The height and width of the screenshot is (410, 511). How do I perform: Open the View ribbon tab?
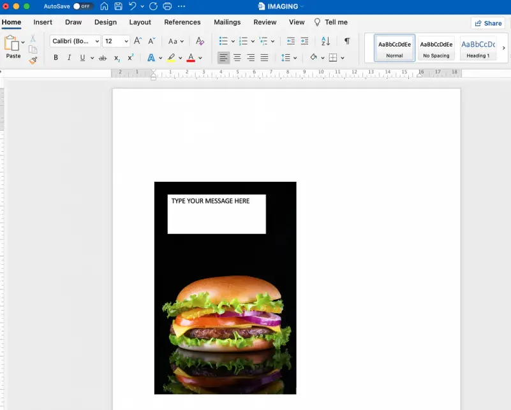[x=297, y=22]
